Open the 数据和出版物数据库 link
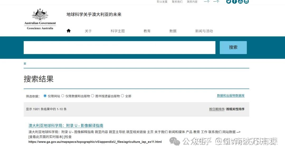The height and width of the screenshot is (153, 285). (231, 95)
